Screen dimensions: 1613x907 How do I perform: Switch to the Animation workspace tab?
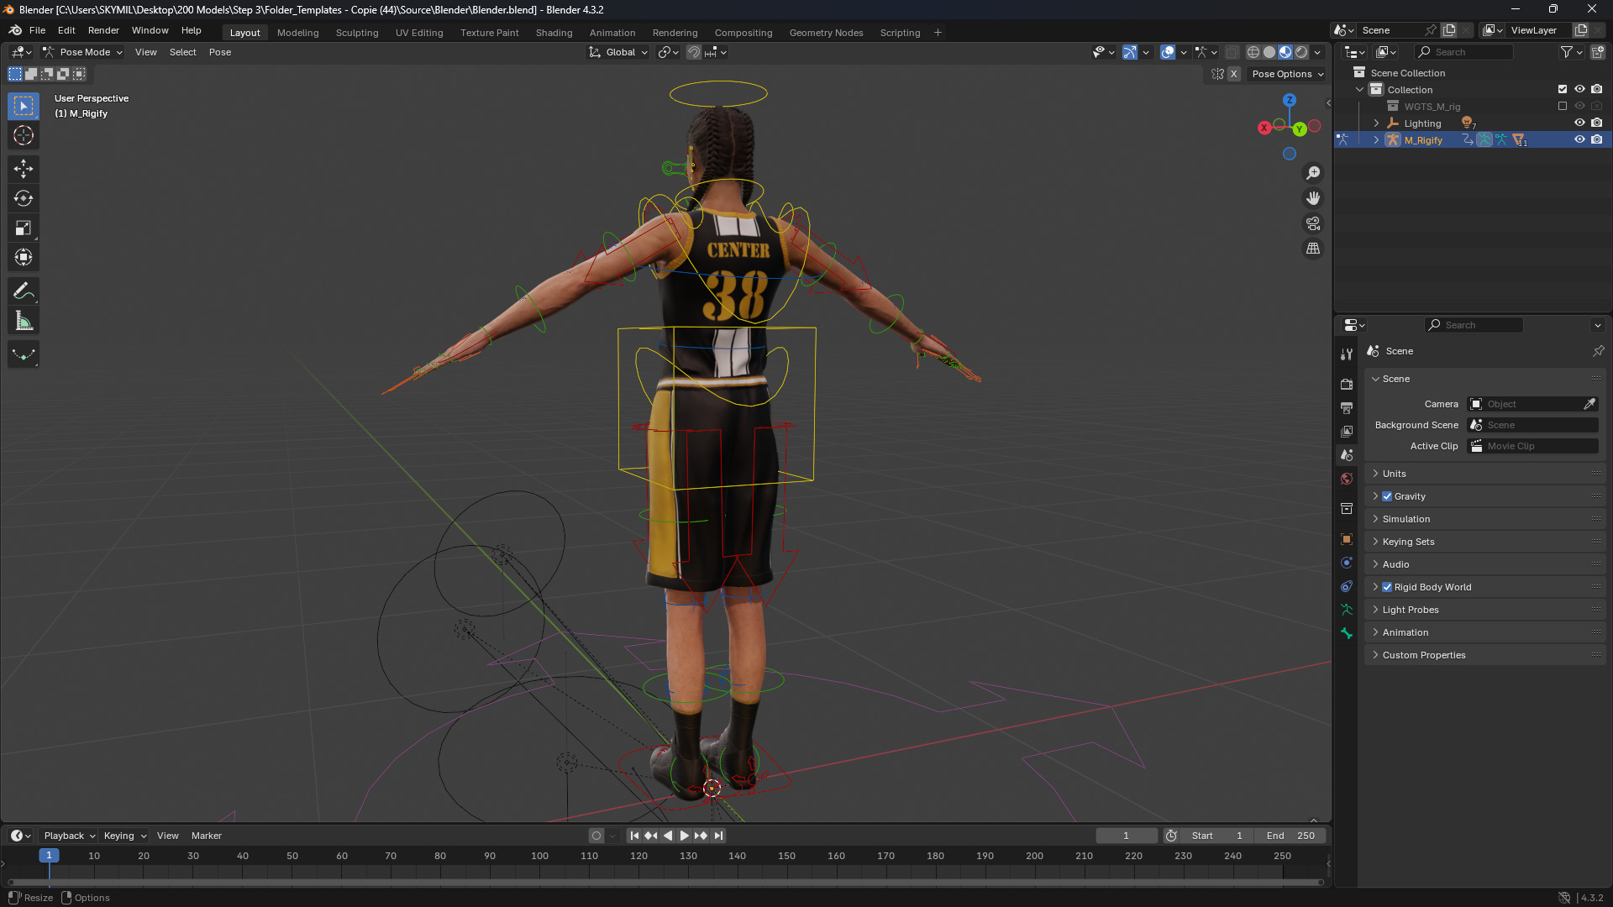tap(612, 33)
